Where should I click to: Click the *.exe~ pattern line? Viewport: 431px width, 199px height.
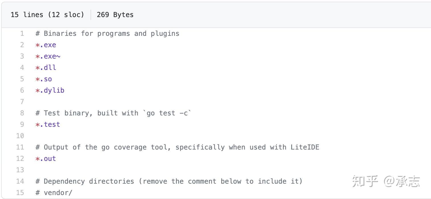coord(48,56)
